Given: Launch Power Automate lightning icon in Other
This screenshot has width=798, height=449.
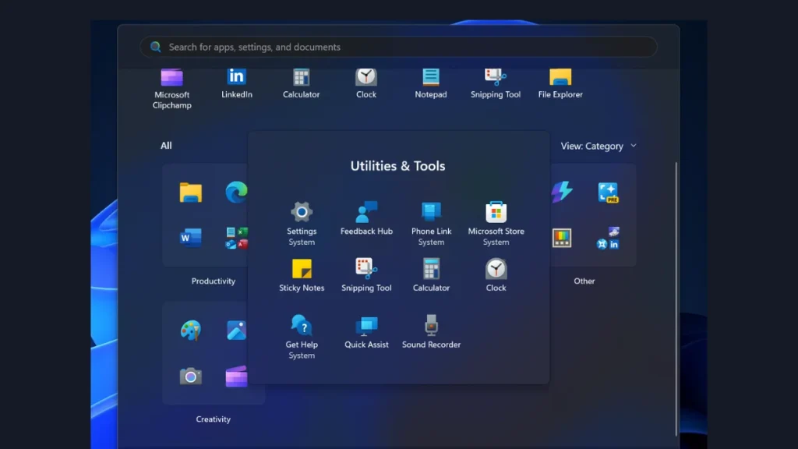Looking at the screenshot, I should tap(562, 192).
